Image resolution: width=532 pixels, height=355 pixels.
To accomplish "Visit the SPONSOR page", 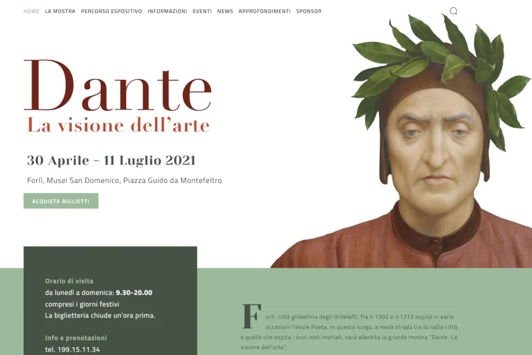I will click(x=309, y=11).
